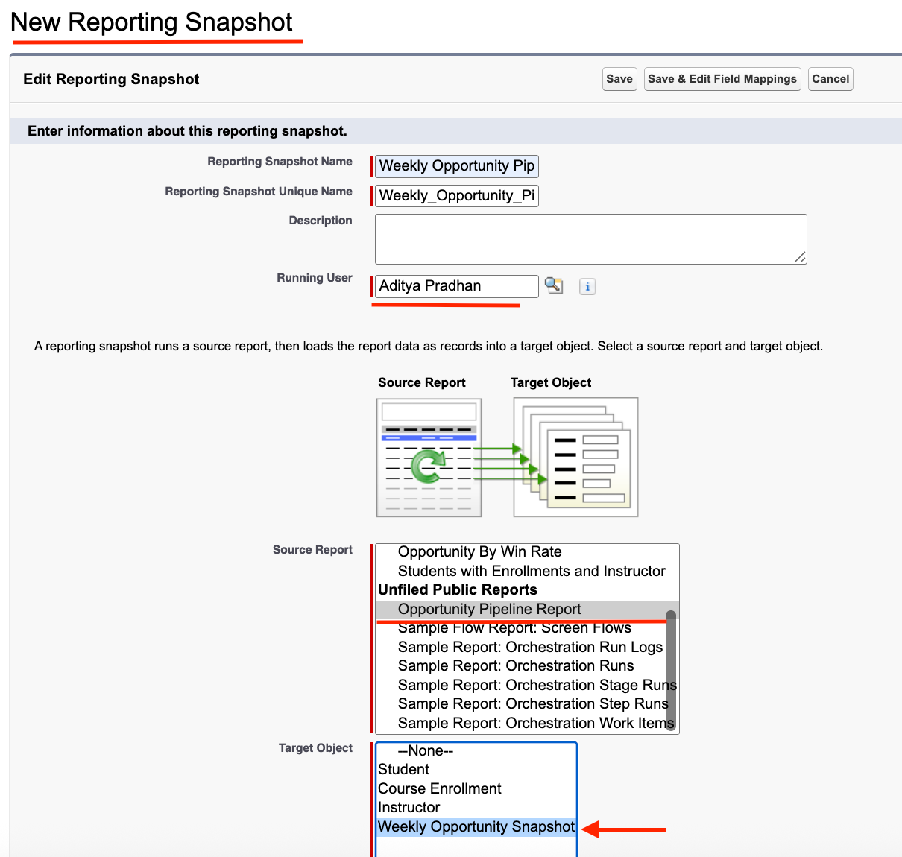Click the Running User info icon
This screenshot has height=857, width=902.
[587, 286]
